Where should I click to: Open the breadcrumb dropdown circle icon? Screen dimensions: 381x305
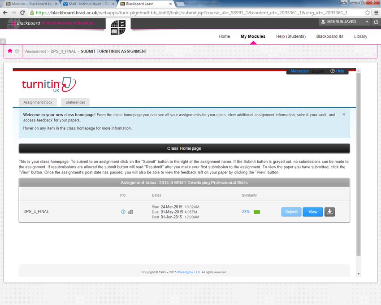[x=17, y=51]
